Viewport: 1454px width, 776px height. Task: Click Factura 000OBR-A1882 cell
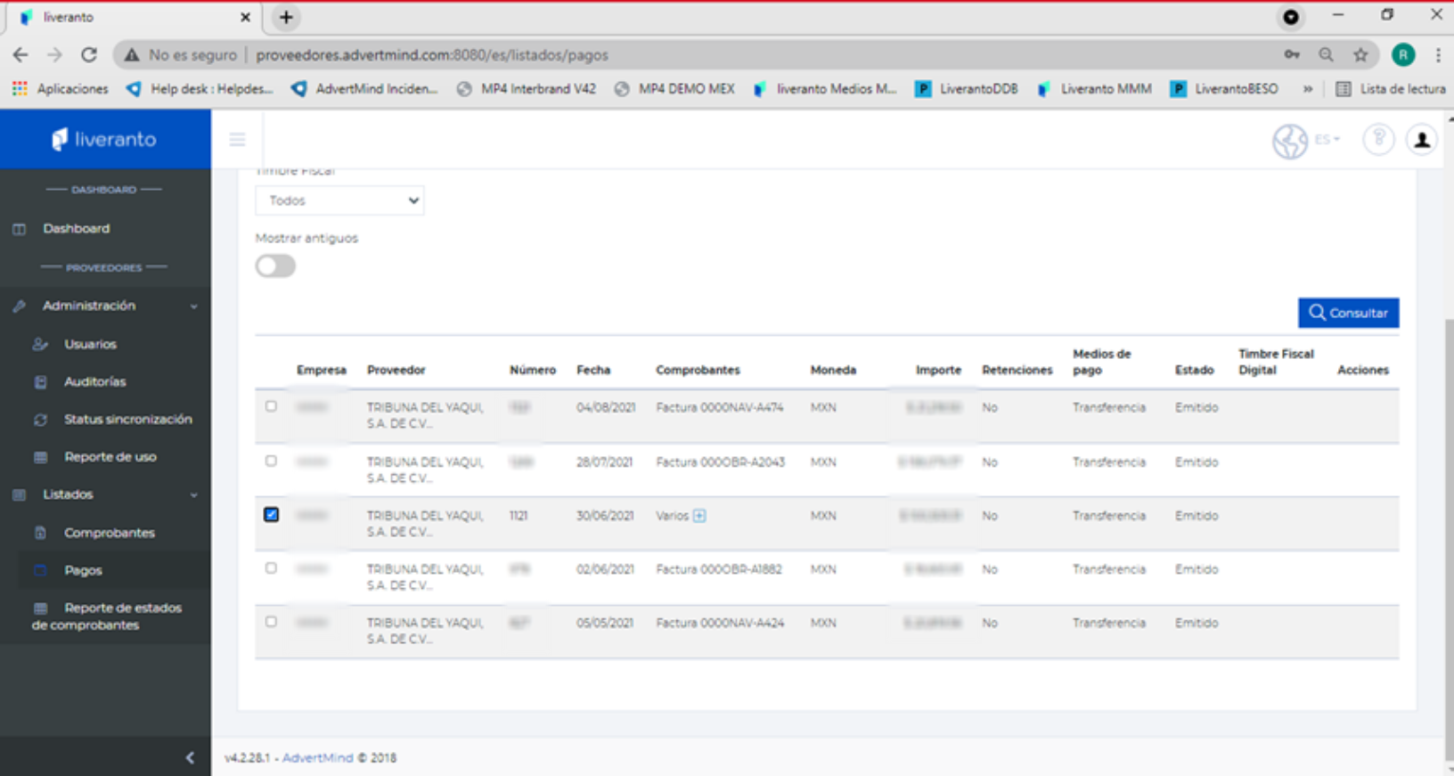tap(719, 569)
